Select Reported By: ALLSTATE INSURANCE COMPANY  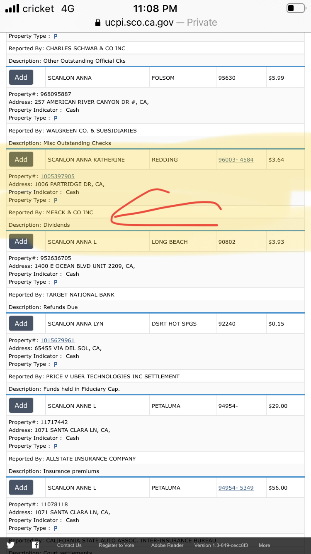click(x=72, y=458)
